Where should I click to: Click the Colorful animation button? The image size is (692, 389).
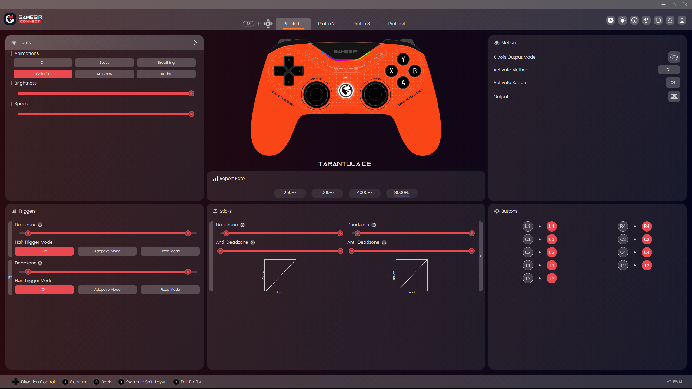[x=43, y=74]
